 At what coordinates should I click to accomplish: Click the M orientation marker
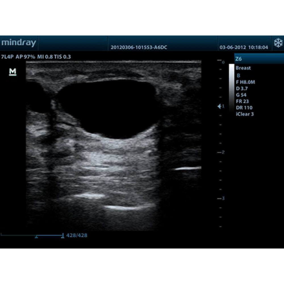(13, 72)
